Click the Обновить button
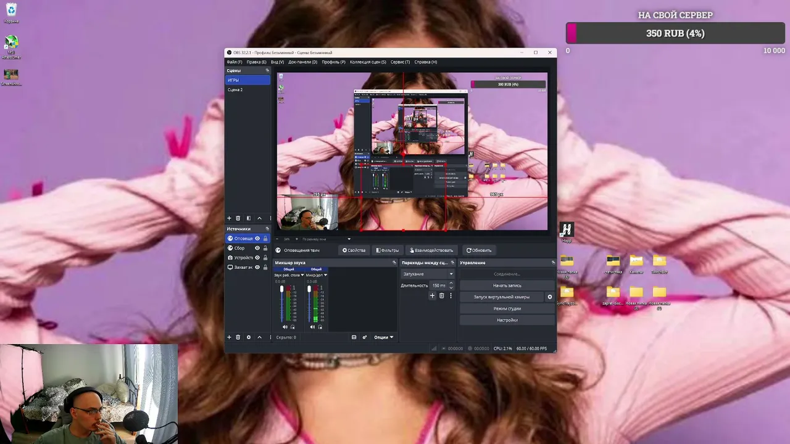 pos(479,250)
